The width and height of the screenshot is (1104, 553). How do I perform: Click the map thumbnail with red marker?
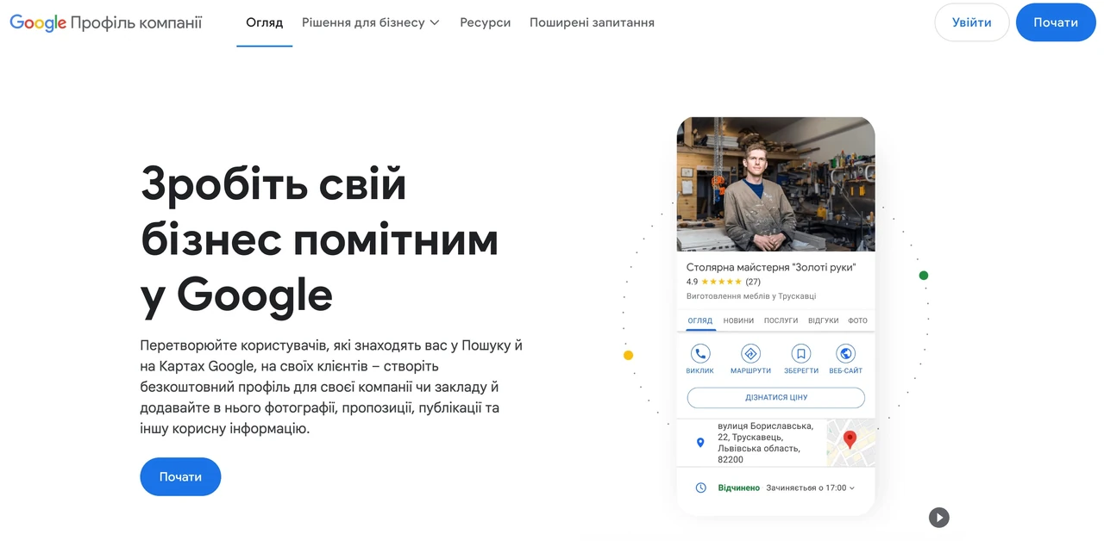pos(850,443)
